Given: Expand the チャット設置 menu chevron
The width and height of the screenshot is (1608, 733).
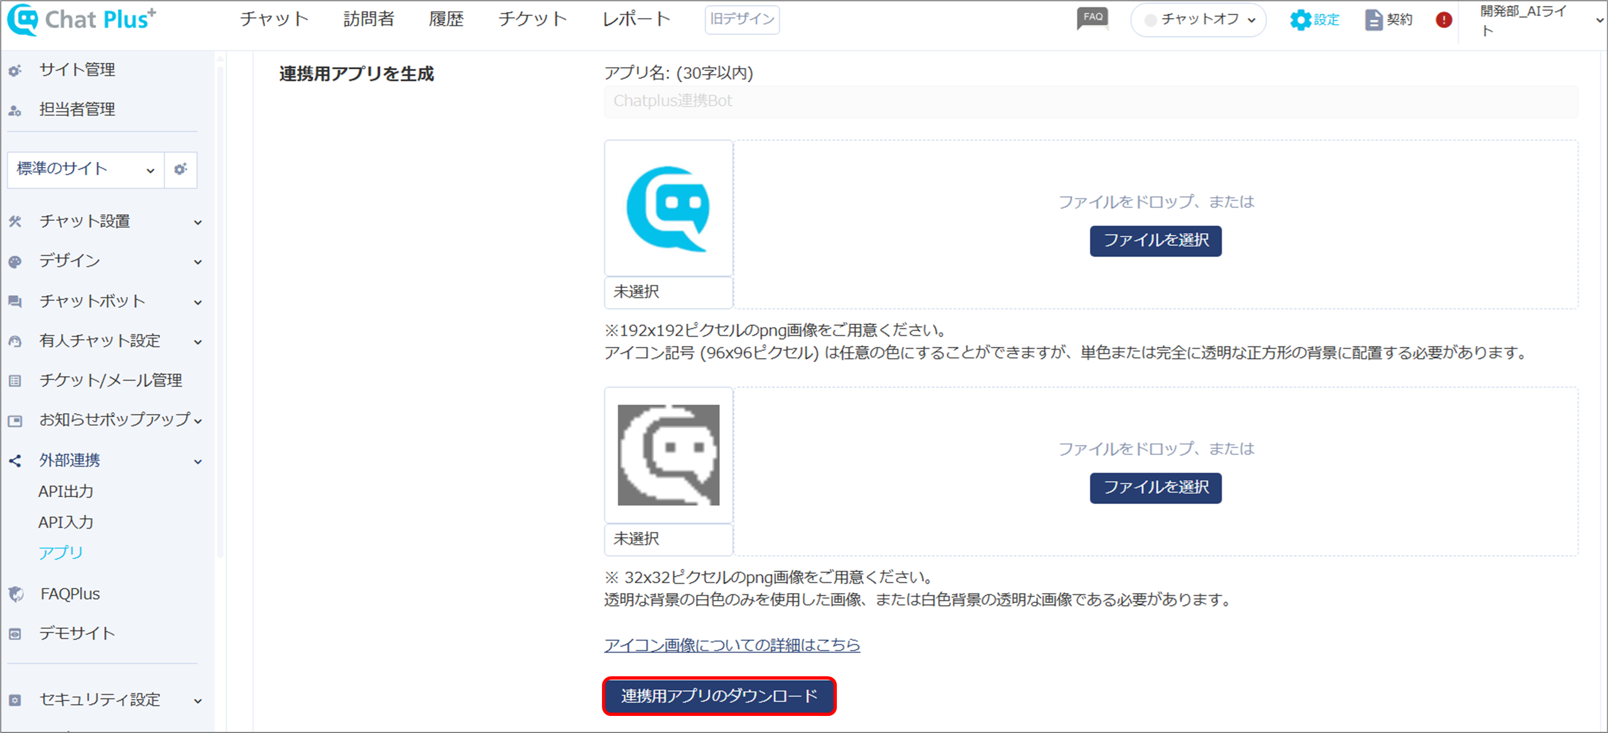Looking at the screenshot, I should (x=198, y=222).
